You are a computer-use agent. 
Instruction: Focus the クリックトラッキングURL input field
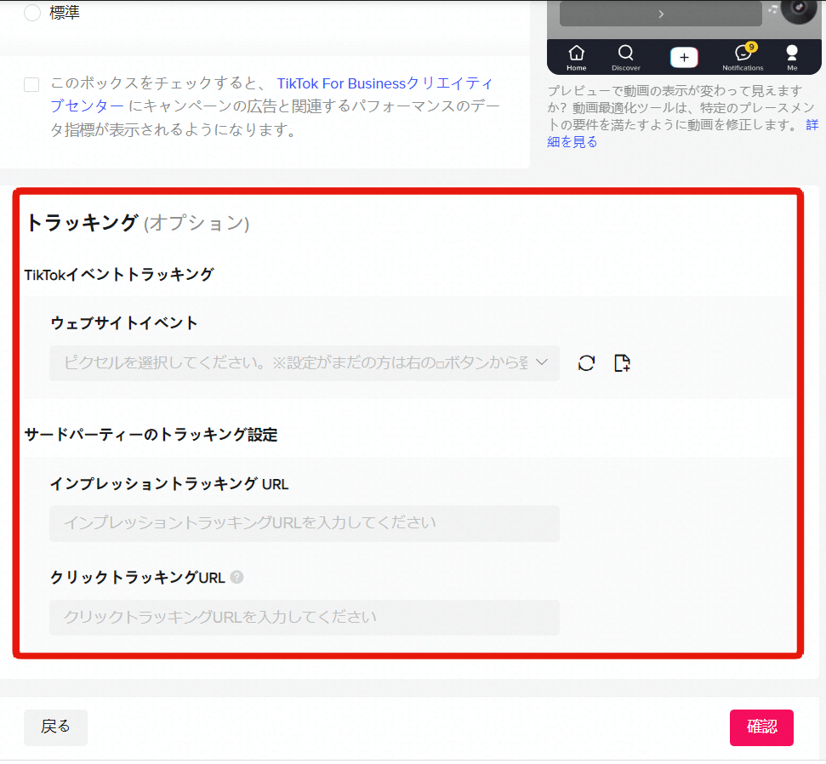[304, 618]
